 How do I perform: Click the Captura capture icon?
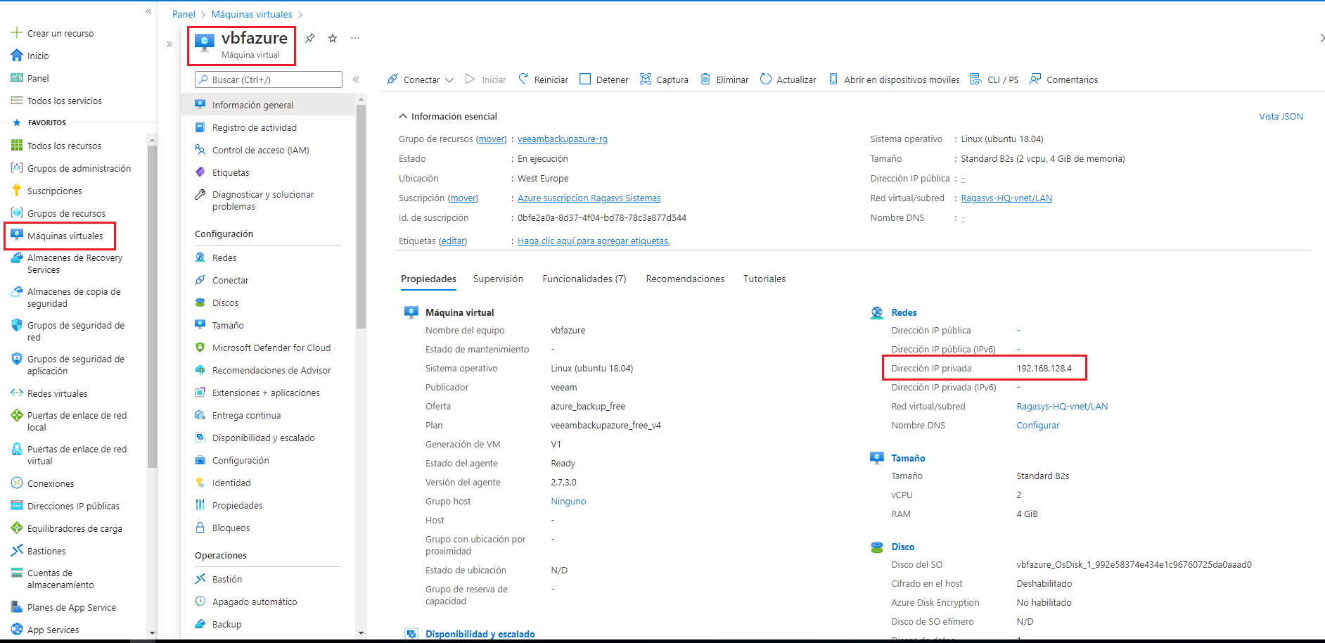(646, 79)
